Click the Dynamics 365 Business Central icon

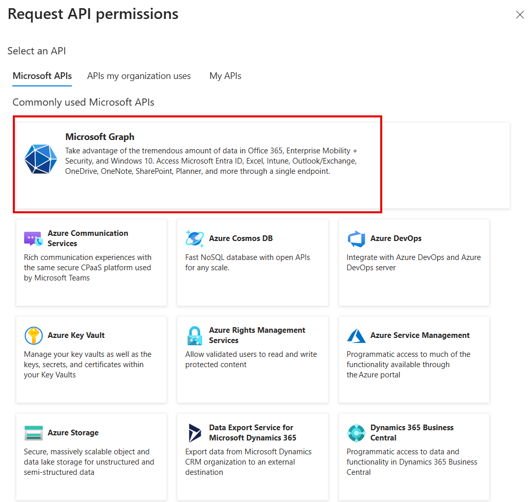coord(356,433)
